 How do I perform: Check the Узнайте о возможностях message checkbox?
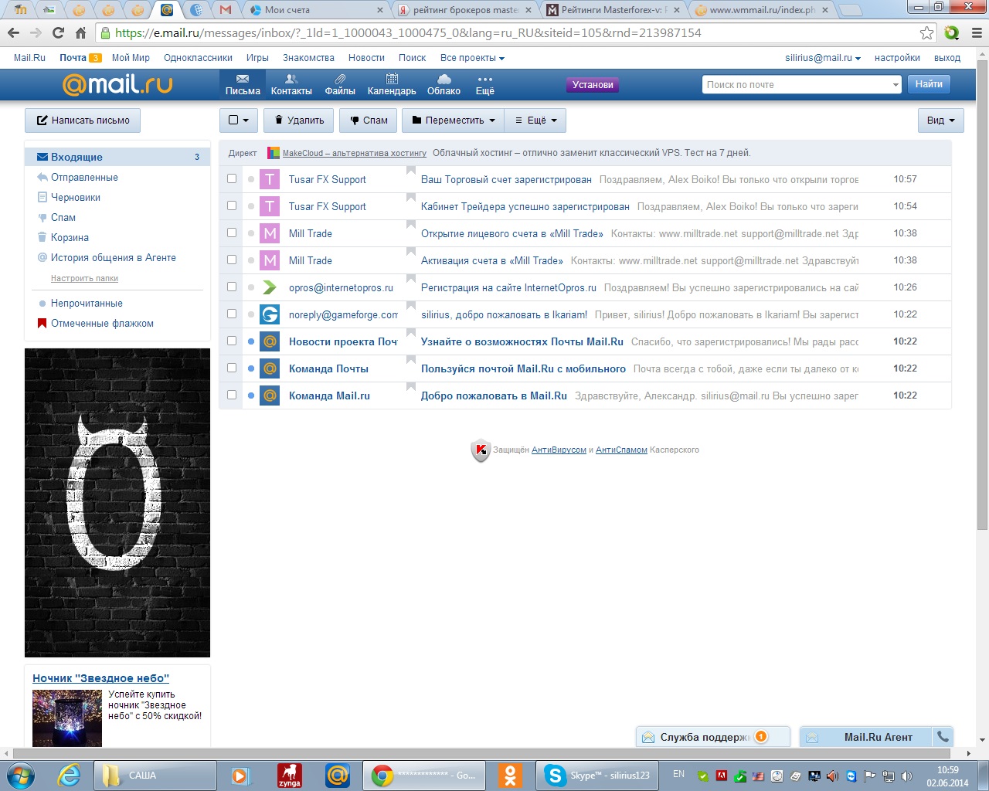[x=232, y=341]
